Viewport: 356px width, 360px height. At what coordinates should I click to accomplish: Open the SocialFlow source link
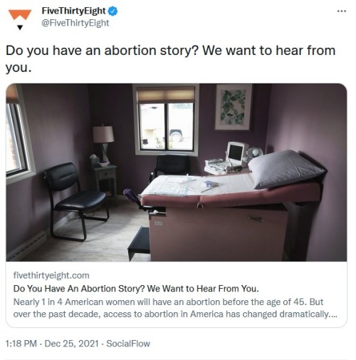128,344
